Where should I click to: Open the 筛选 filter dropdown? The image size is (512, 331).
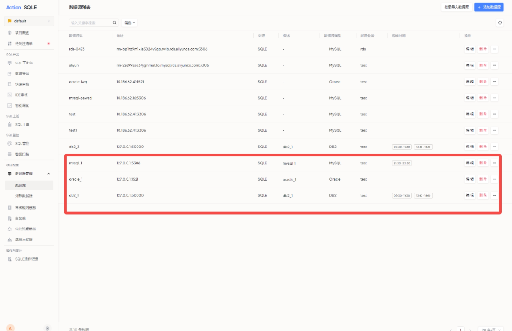point(129,23)
